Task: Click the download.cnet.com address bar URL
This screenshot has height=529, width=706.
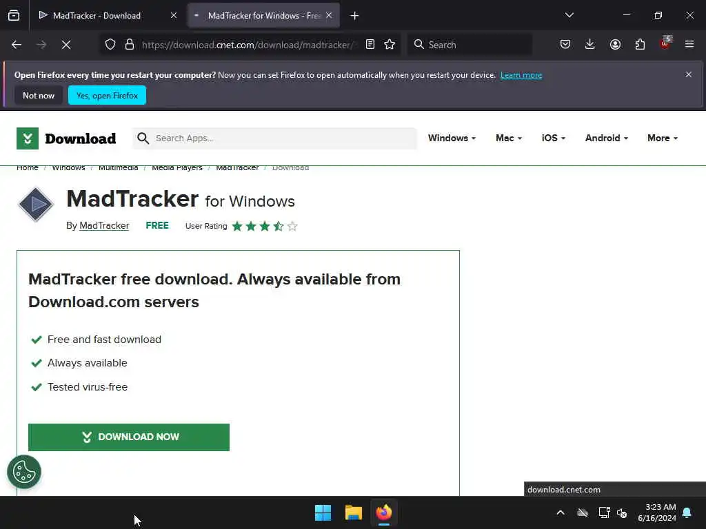Action: point(248,45)
